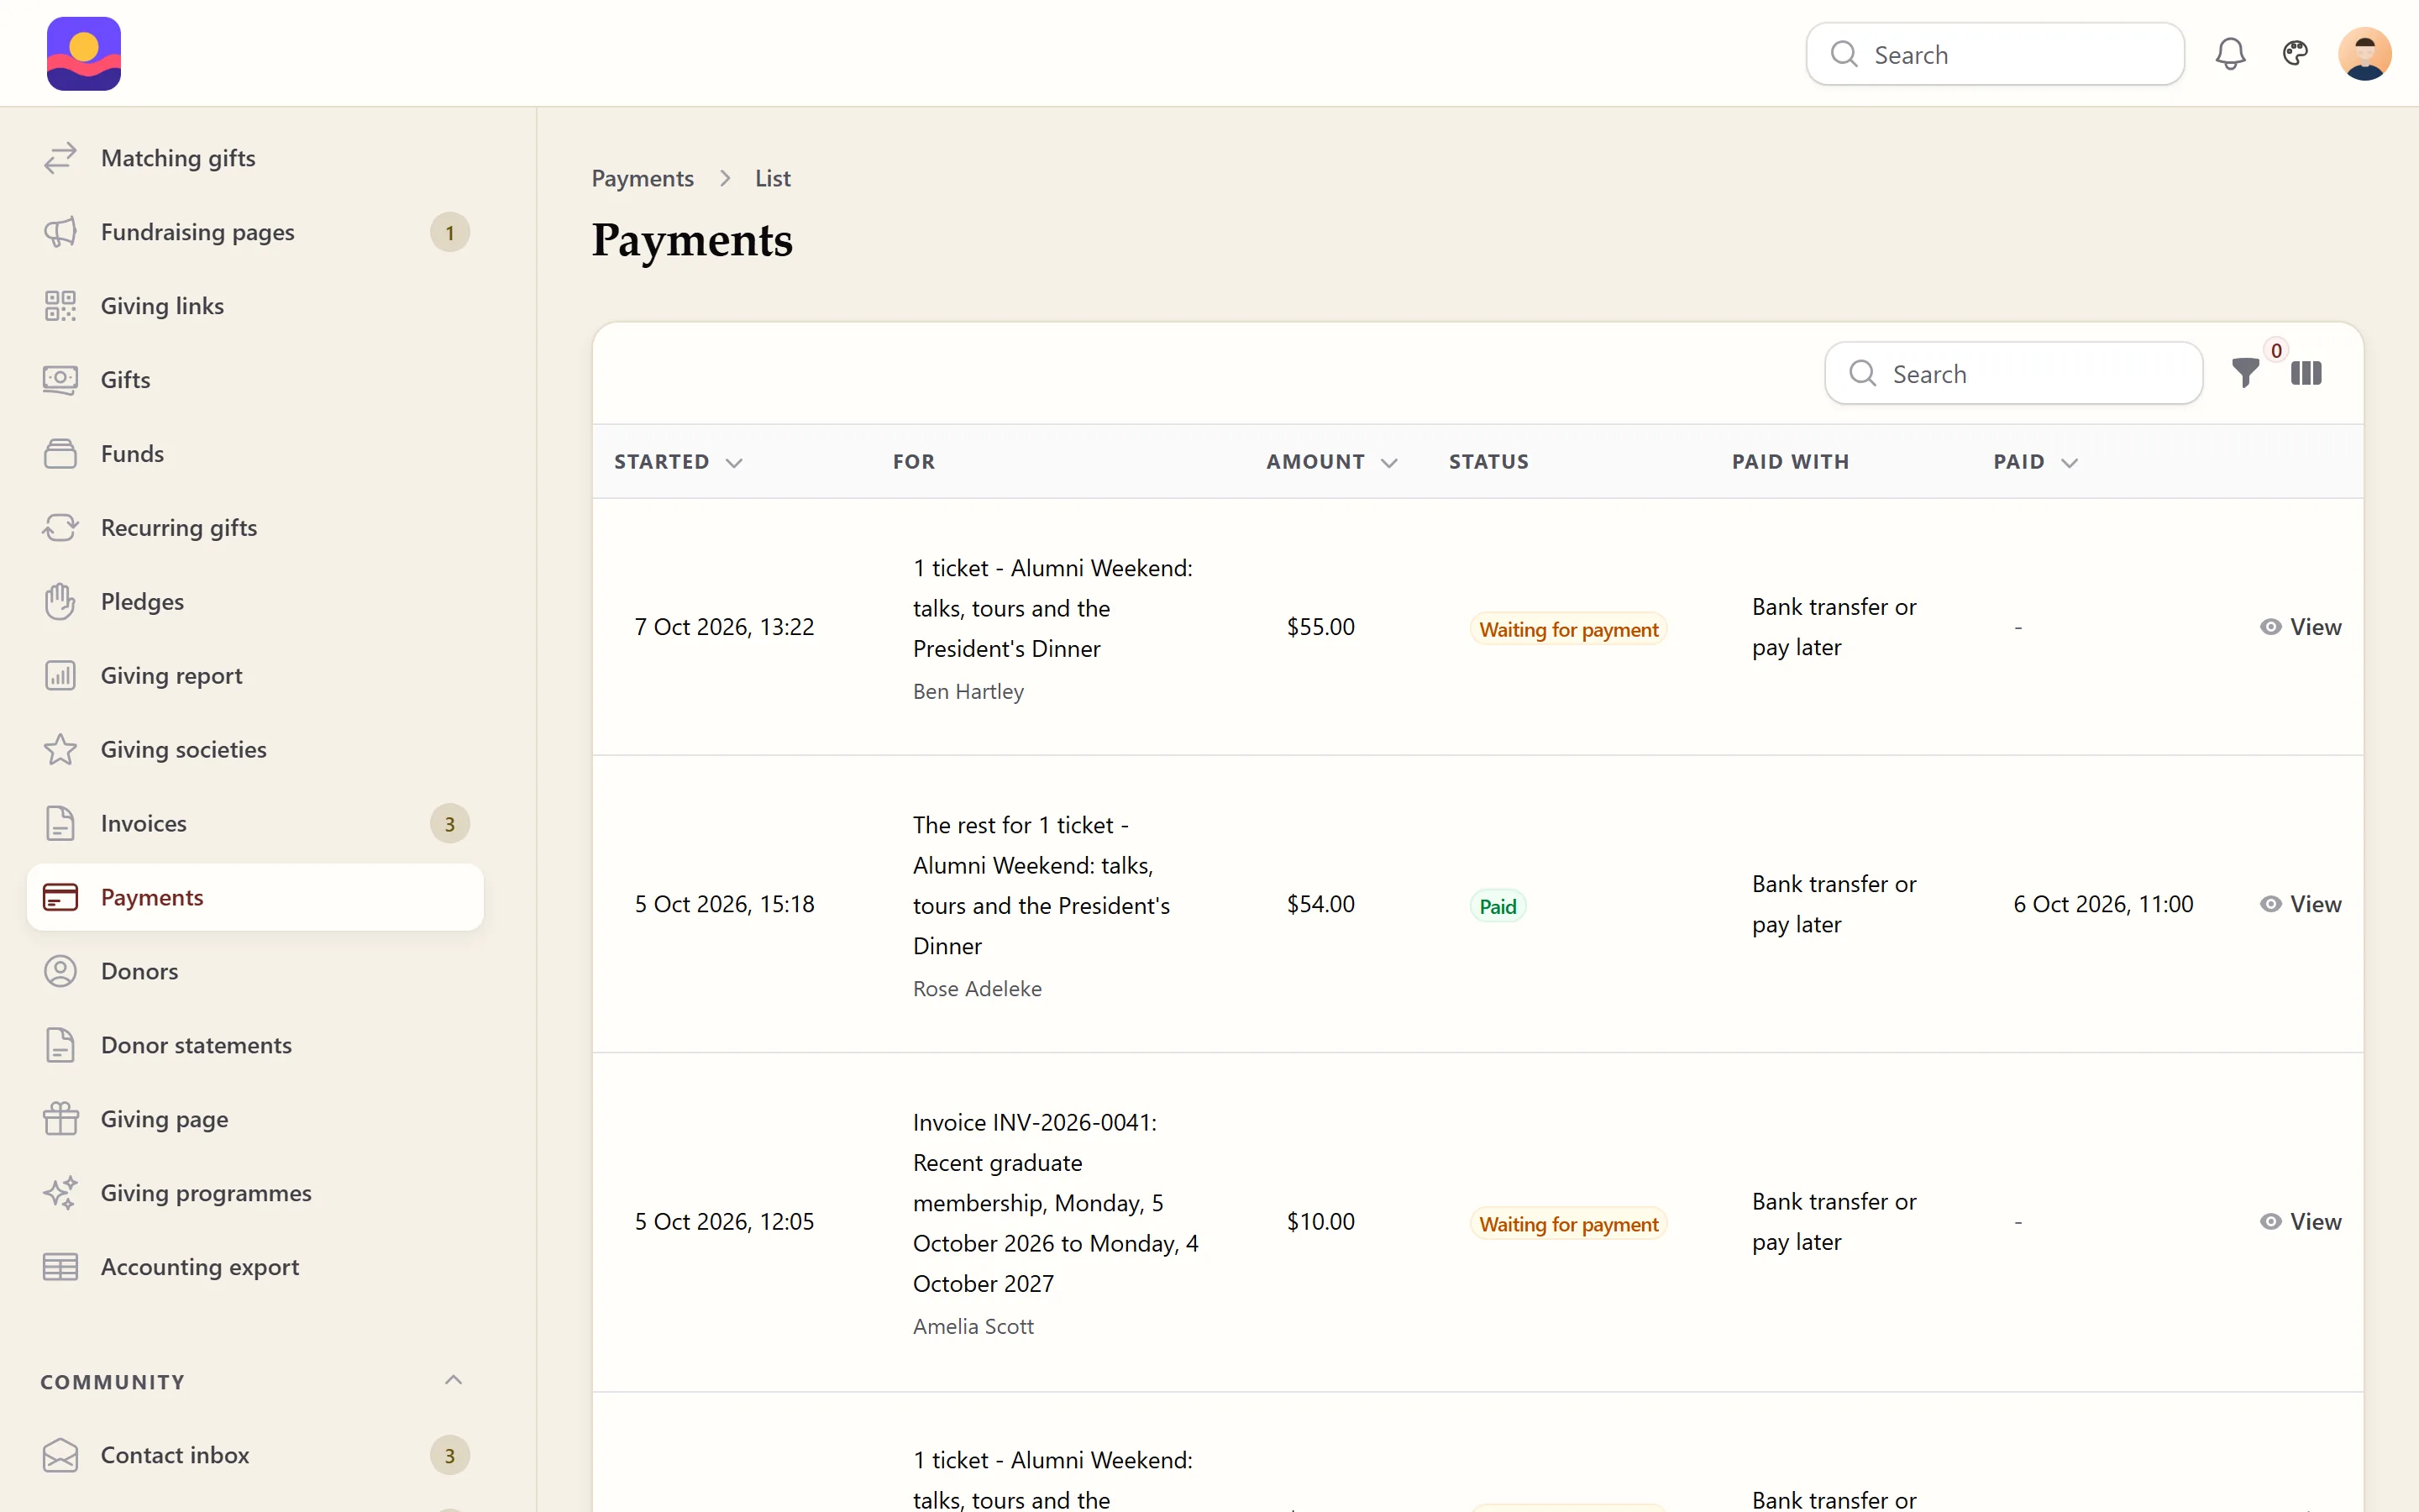Click the PAID WITH column header
The image size is (2419, 1512).
point(1790,462)
